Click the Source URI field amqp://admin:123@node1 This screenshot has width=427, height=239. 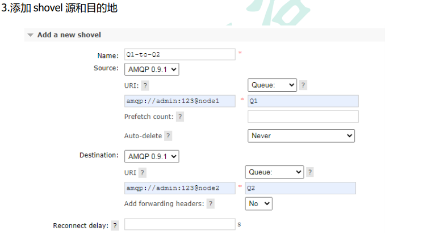180,101
